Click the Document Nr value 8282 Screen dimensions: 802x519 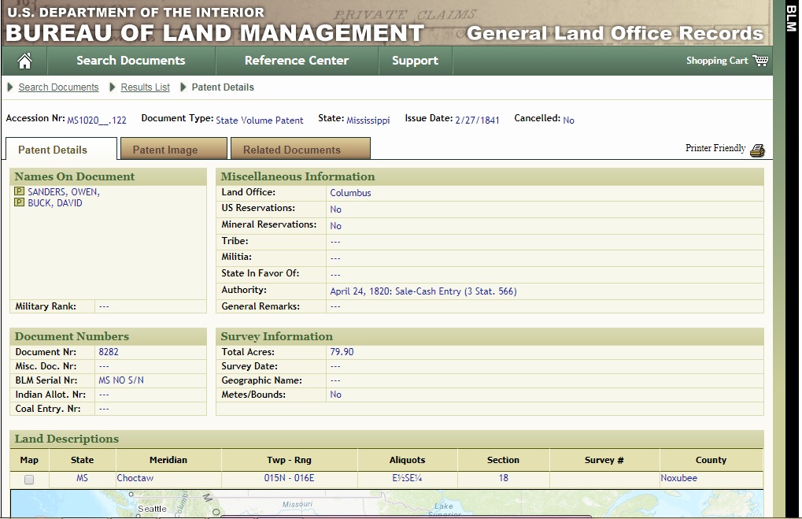(109, 351)
